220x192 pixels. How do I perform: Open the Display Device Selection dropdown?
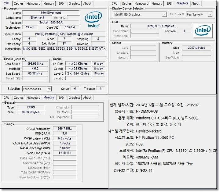[140, 14]
